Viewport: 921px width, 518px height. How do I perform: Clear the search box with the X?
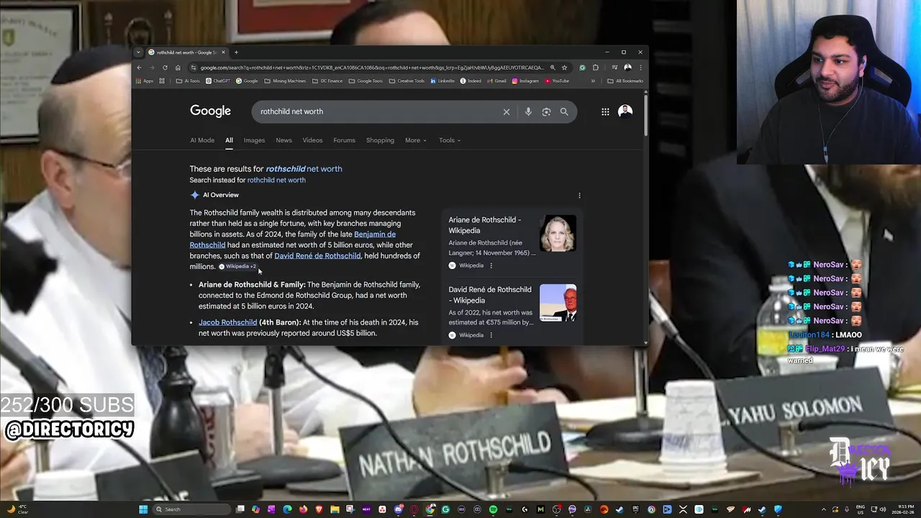(507, 112)
